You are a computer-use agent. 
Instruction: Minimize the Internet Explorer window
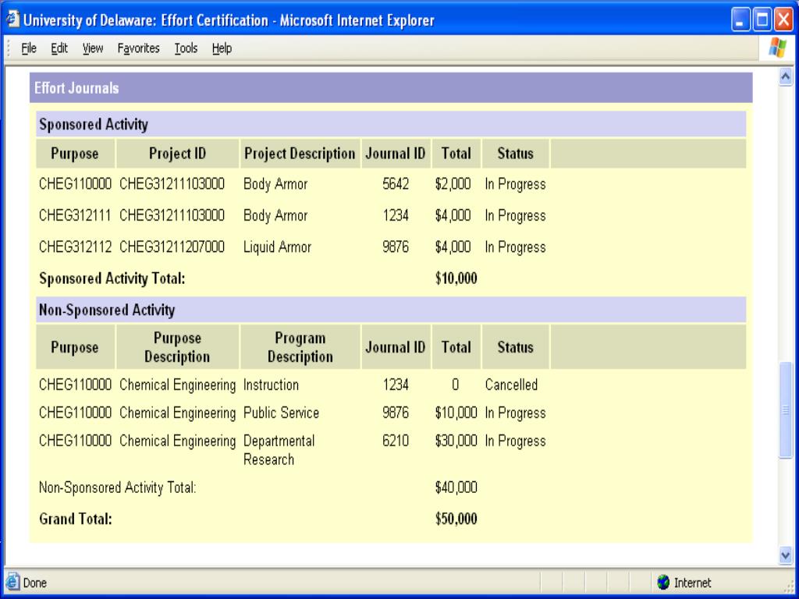(740, 19)
